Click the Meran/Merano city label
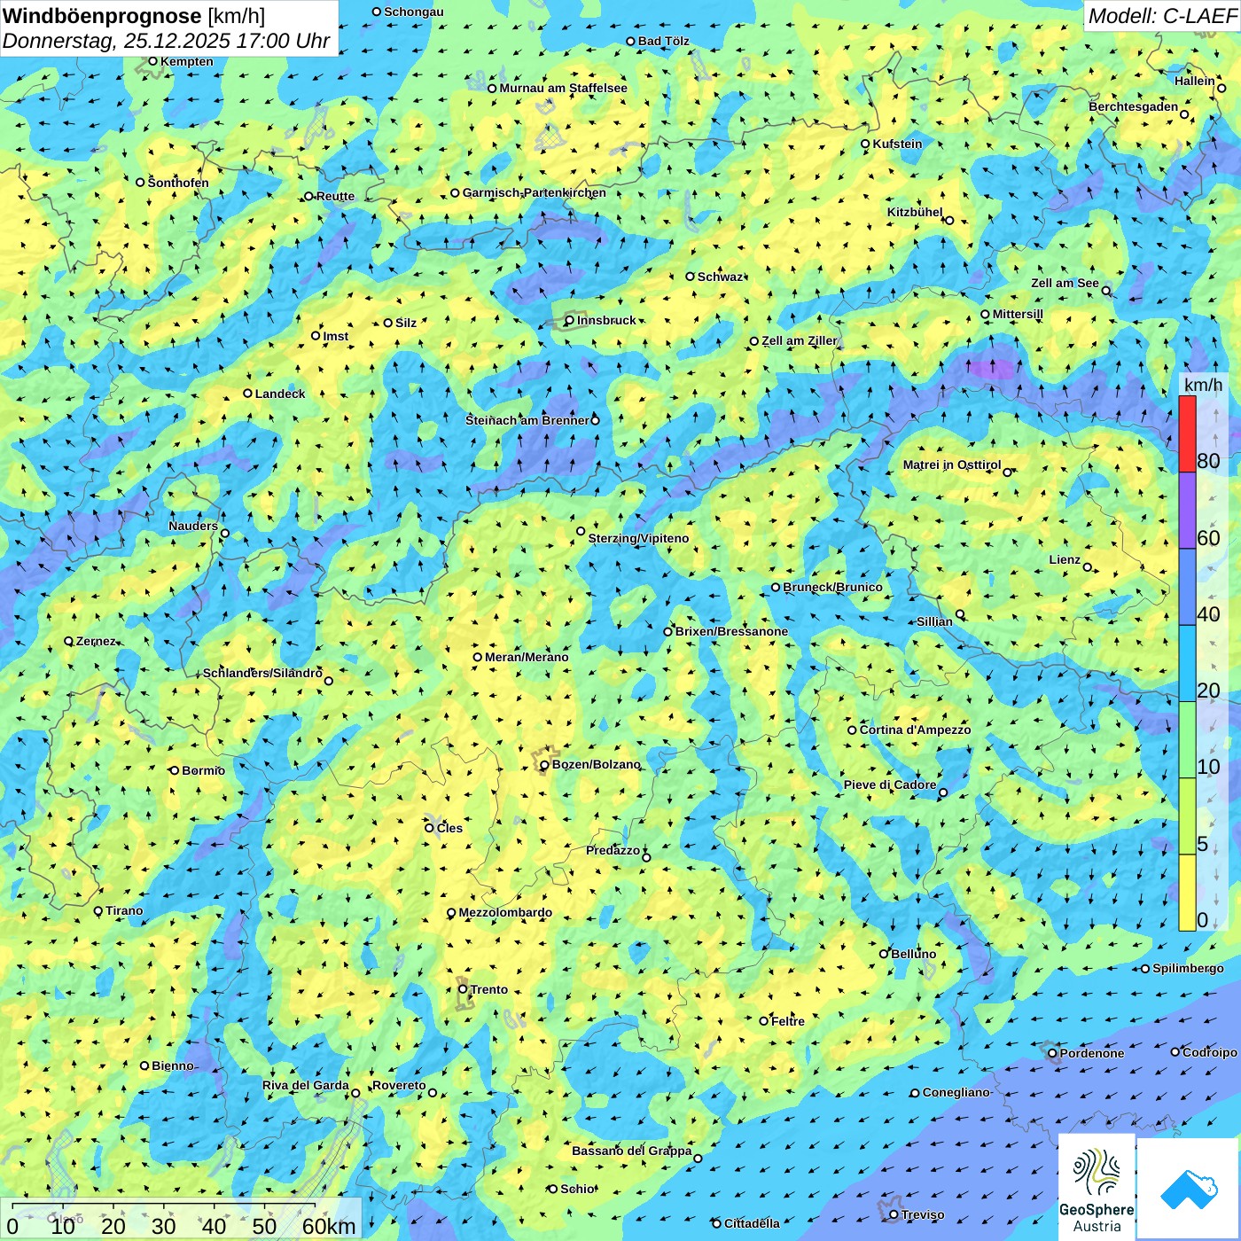 point(527,657)
